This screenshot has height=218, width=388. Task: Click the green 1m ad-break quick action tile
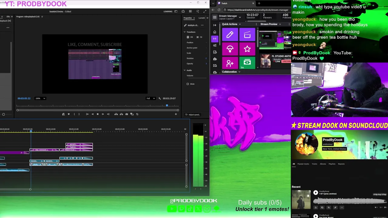(247, 63)
